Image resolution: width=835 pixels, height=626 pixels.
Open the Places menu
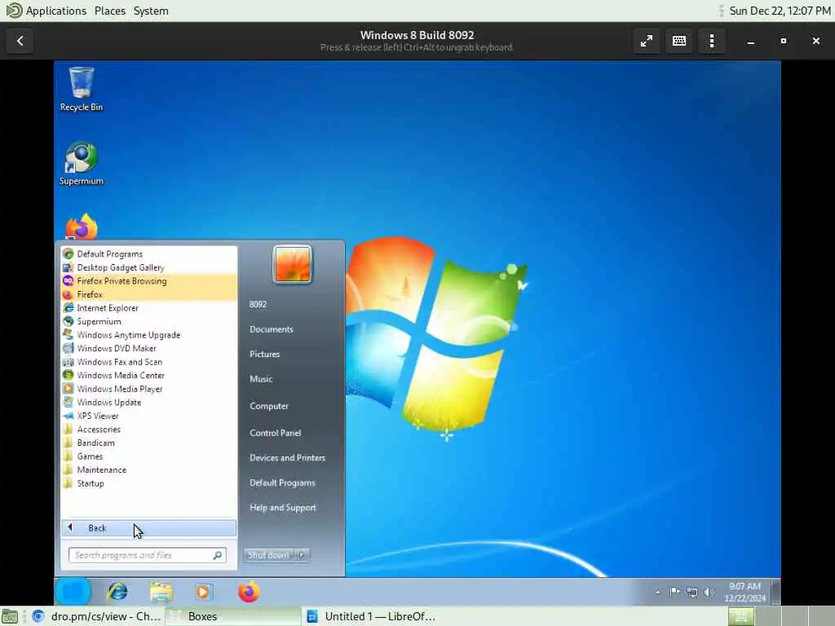pyautogui.click(x=110, y=11)
